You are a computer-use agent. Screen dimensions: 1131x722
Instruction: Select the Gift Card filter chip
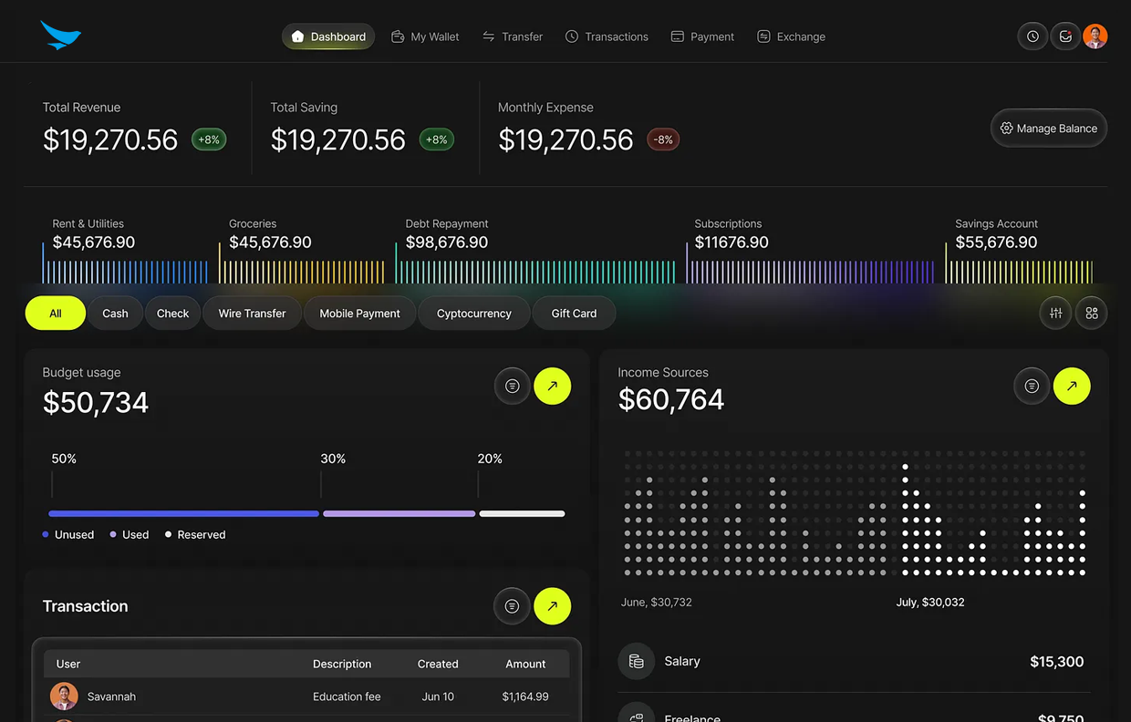point(574,313)
